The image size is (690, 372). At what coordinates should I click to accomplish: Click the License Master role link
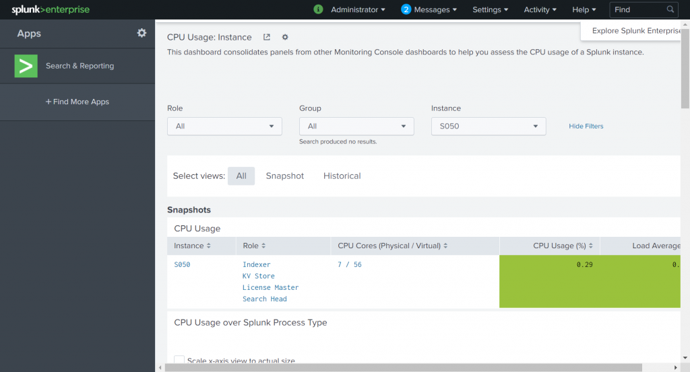tap(271, 287)
